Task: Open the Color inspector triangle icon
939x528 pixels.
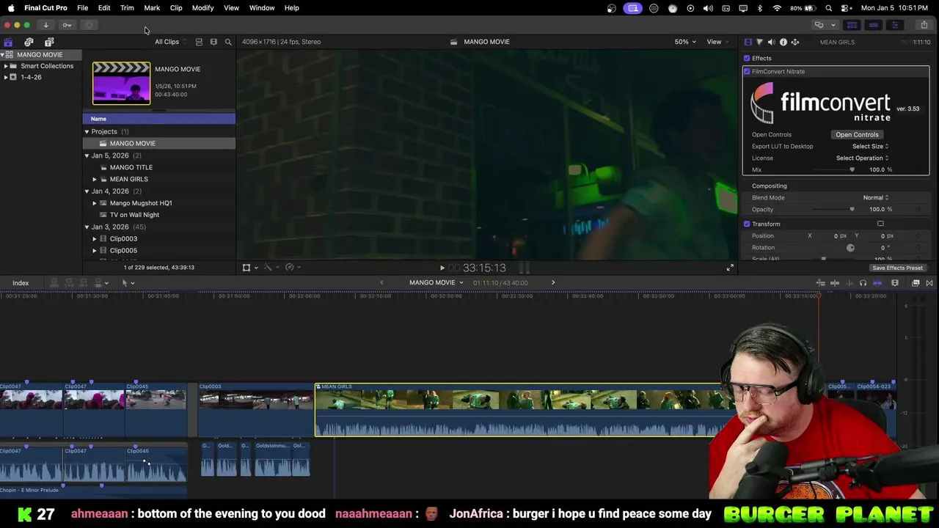Action: point(759,42)
